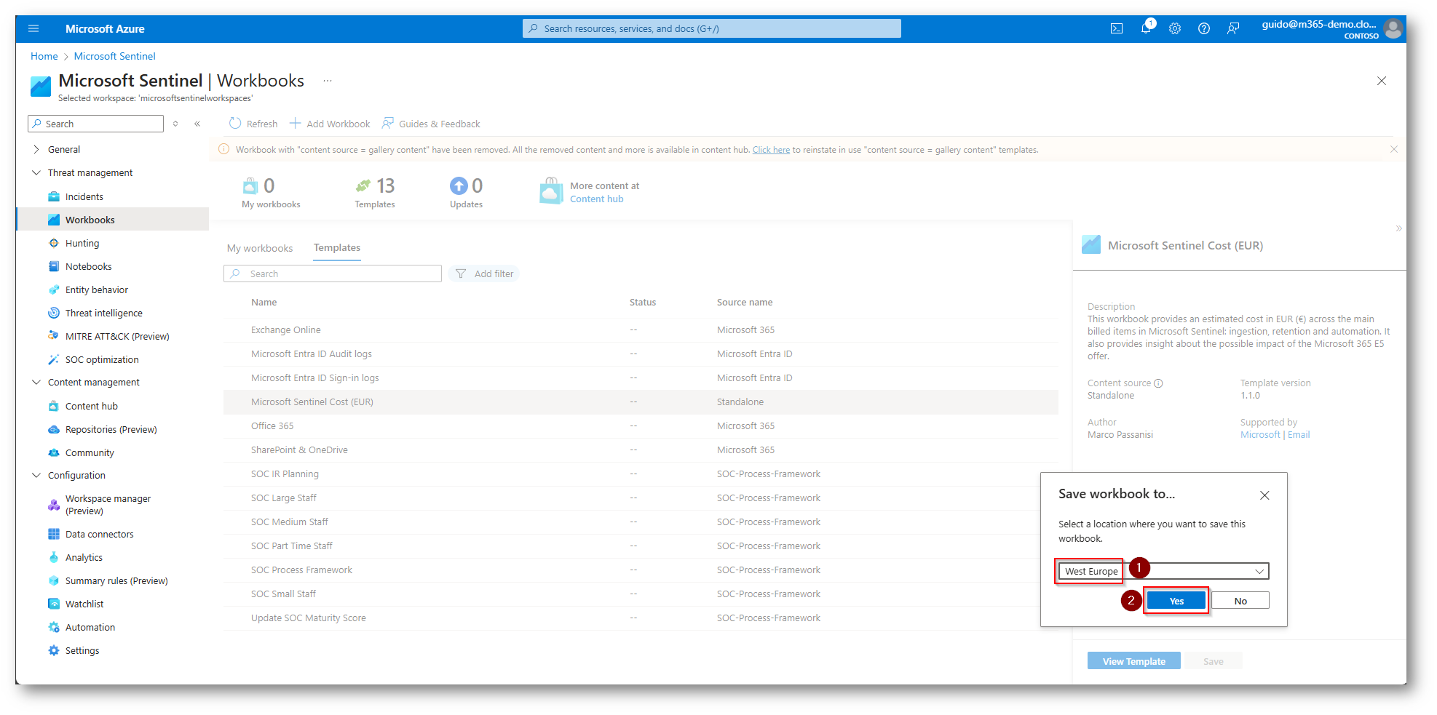Close the Save workbook dialog
This screenshot has width=1437, height=715.
[x=1264, y=495]
